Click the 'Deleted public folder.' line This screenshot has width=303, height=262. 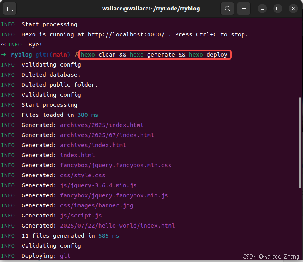60,85
